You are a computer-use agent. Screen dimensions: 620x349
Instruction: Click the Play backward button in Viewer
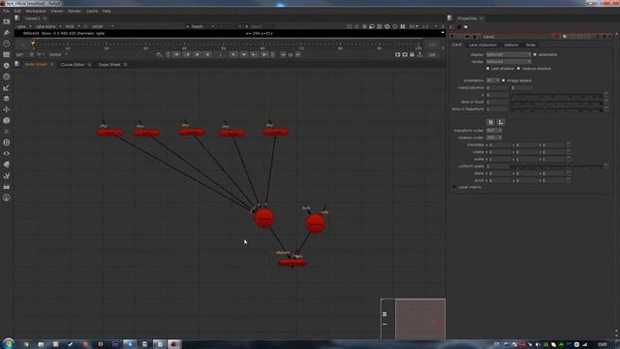[207, 54]
